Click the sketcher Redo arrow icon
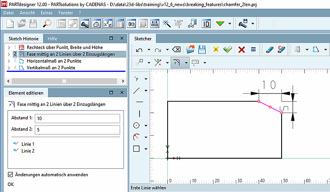Viewport: 330px width, 192px height. click(x=158, y=50)
